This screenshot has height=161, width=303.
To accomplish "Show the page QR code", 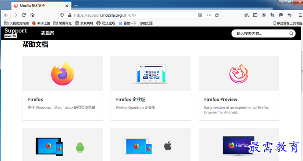I will [x=200, y=15].
